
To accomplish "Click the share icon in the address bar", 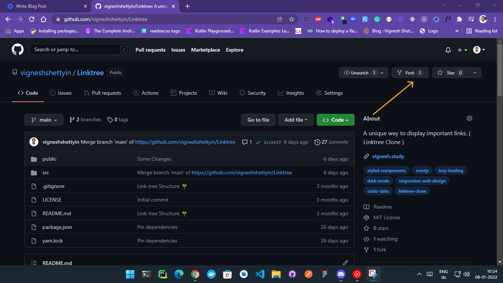I will click(x=280, y=19).
